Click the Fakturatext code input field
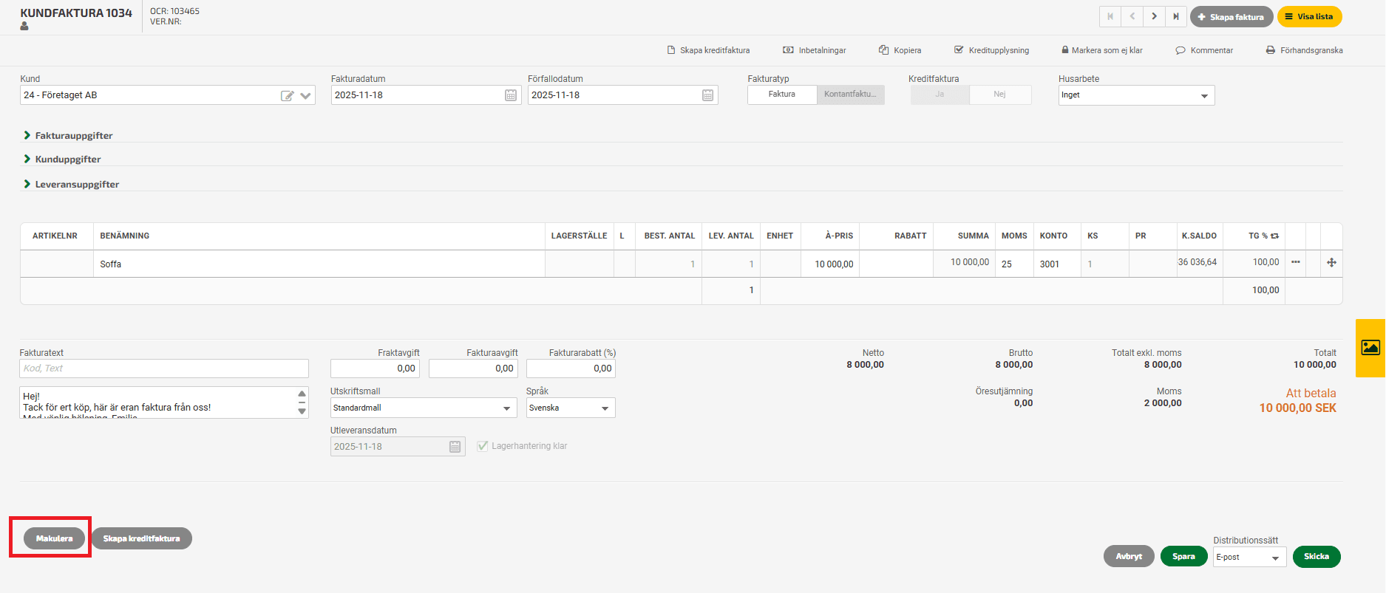Screen dimensions: 1386x593 click(x=163, y=369)
